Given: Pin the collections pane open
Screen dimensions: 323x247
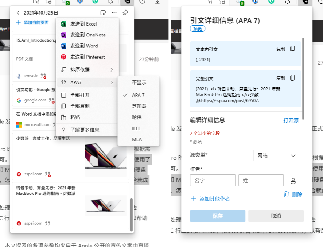Looking at the screenshot, I should [125, 13].
